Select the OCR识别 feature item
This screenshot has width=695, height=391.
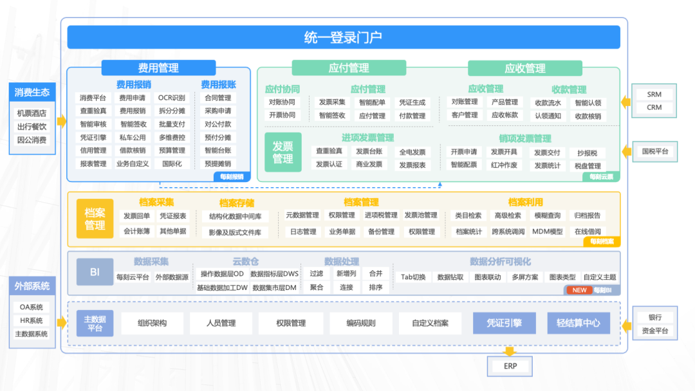171,98
